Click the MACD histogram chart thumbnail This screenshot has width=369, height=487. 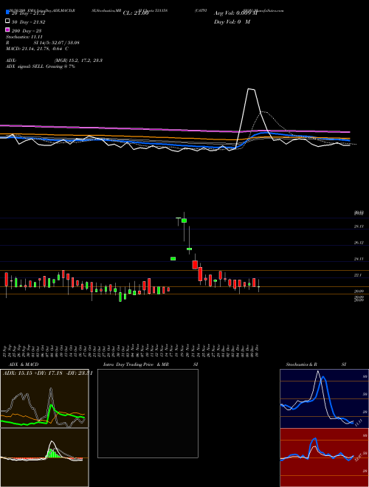coord(44,457)
